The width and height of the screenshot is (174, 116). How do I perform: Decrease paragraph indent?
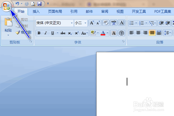(161, 23)
